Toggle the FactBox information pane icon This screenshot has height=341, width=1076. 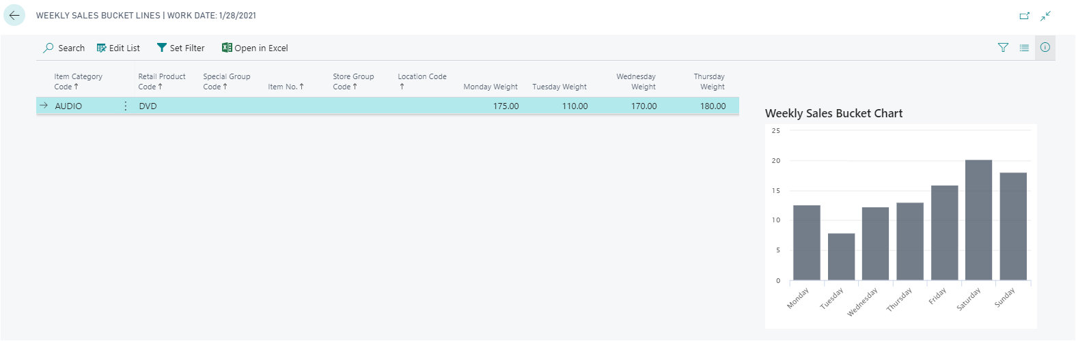[1045, 48]
